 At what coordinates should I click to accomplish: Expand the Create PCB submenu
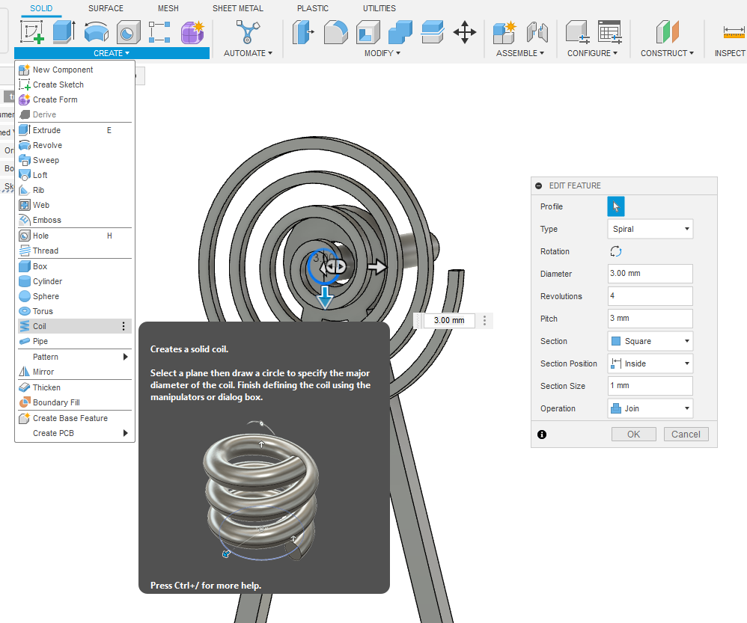pyautogui.click(x=75, y=433)
